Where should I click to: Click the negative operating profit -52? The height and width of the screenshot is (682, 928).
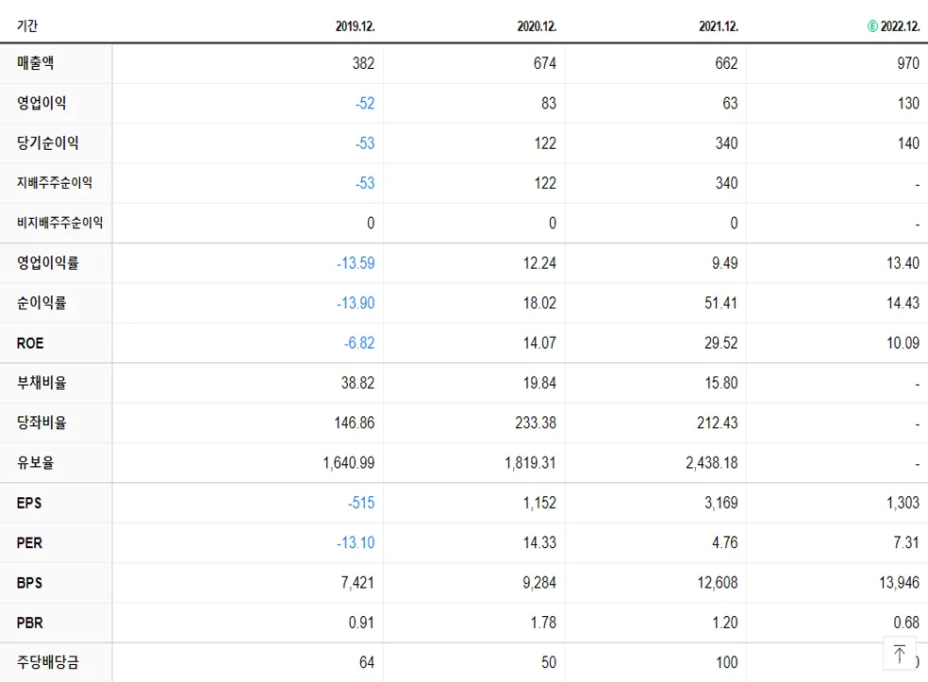365,103
